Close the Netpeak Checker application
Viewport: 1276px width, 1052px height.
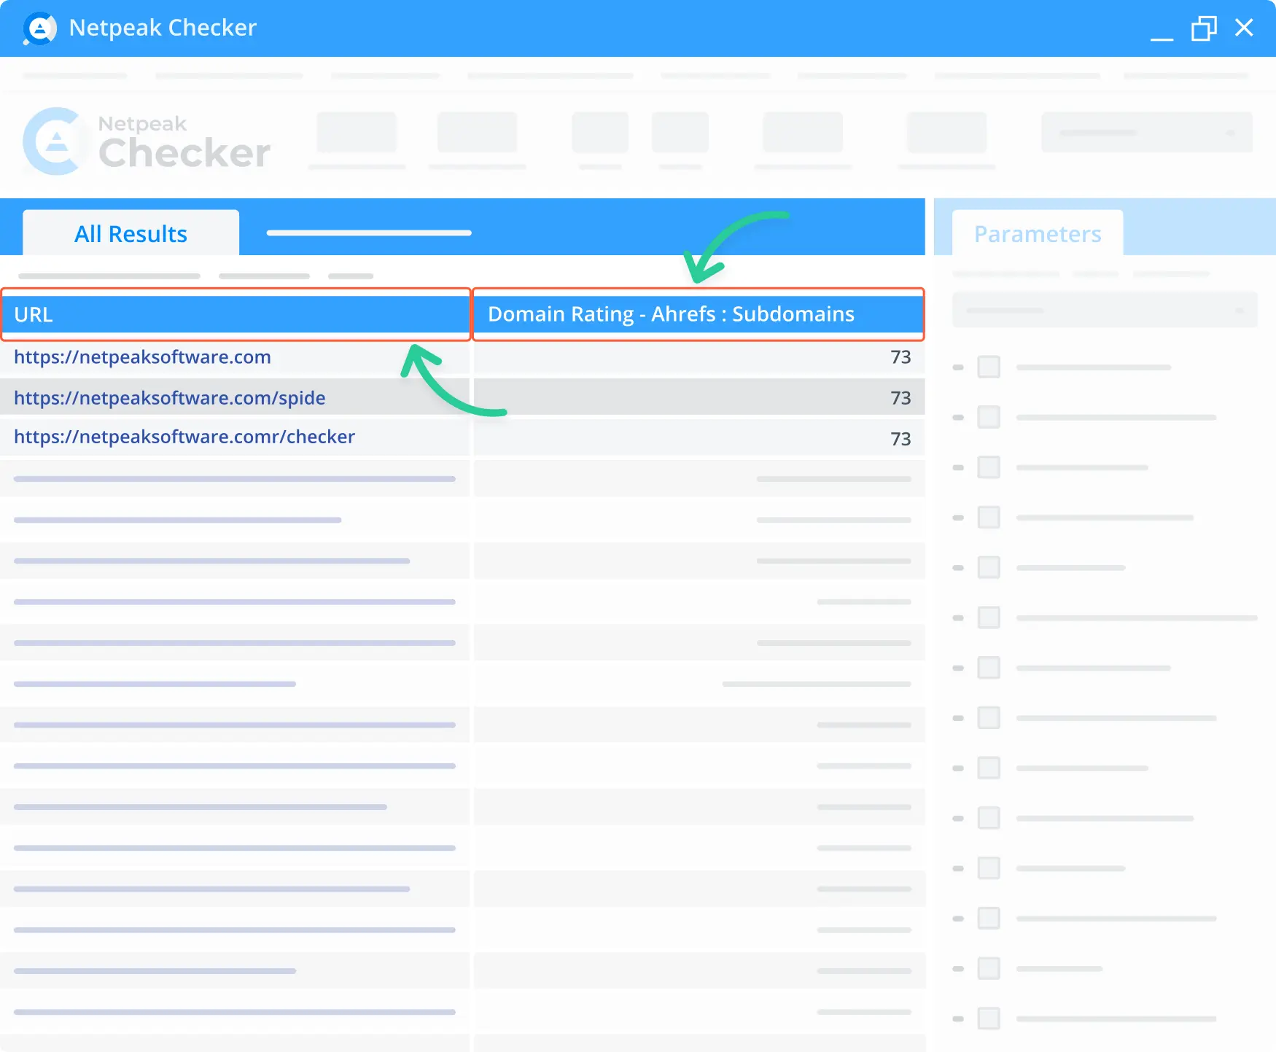tap(1244, 28)
